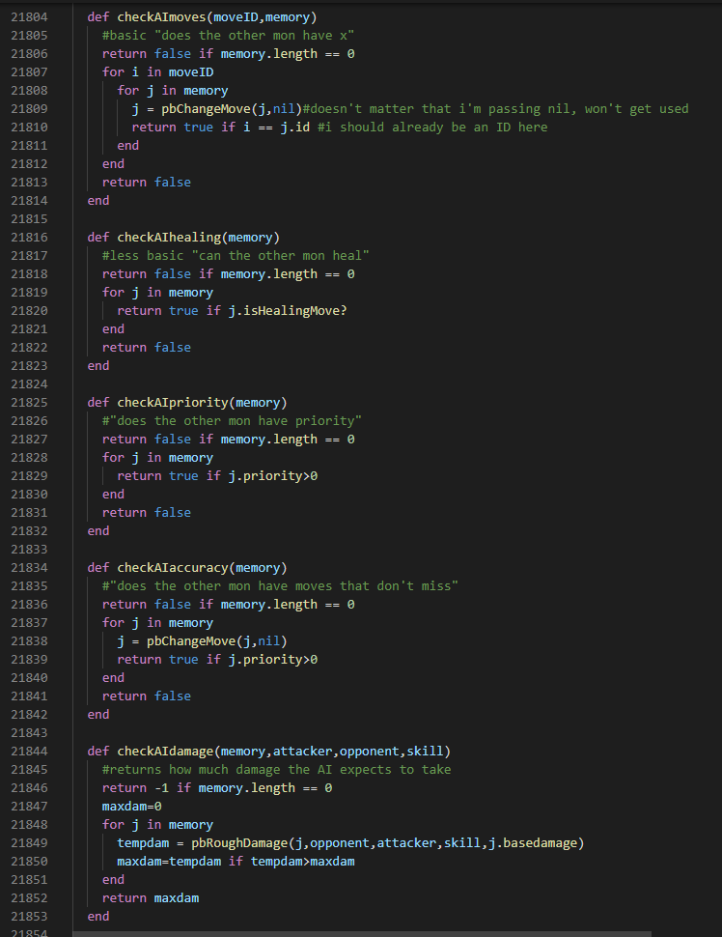Click the 'maxdam=0' assignment
Screen dimensions: 722x937
132,807
